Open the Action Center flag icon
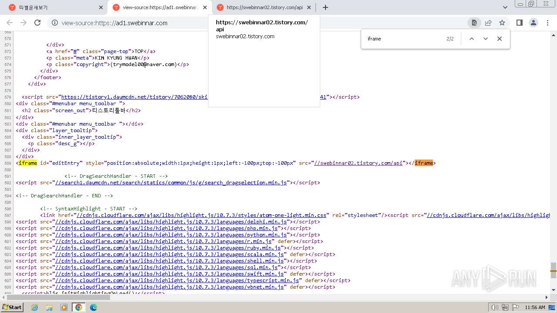Viewport: 557px width, 313px height. pos(515,307)
